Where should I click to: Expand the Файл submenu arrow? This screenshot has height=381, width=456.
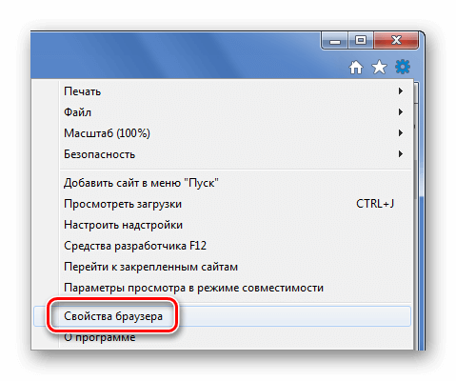[x=401, y=112]
